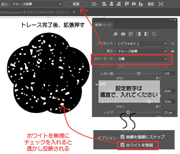Screen dimensions: 180x154
Task: Choose the High Color photo preset icon
Action: (x=123, y=34)
